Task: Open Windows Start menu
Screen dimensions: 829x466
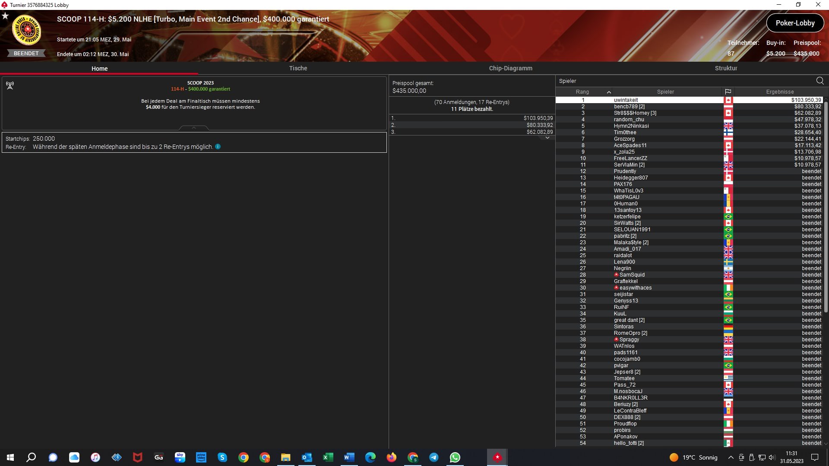Action: (x=10, y=457)
